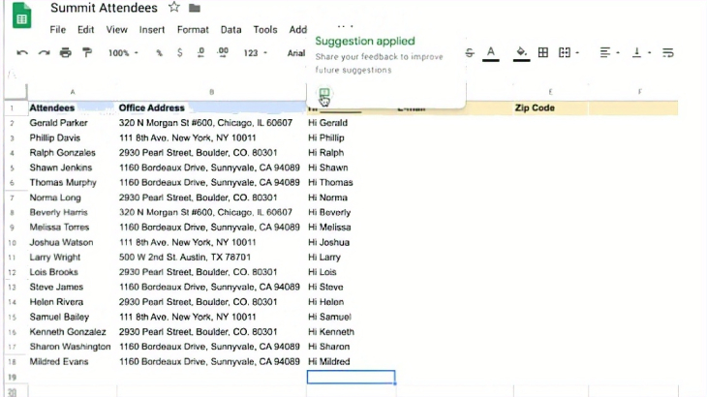Select the paint format tool
The height and width of the screenshot is (397, 707).
[x=87, y=52]
